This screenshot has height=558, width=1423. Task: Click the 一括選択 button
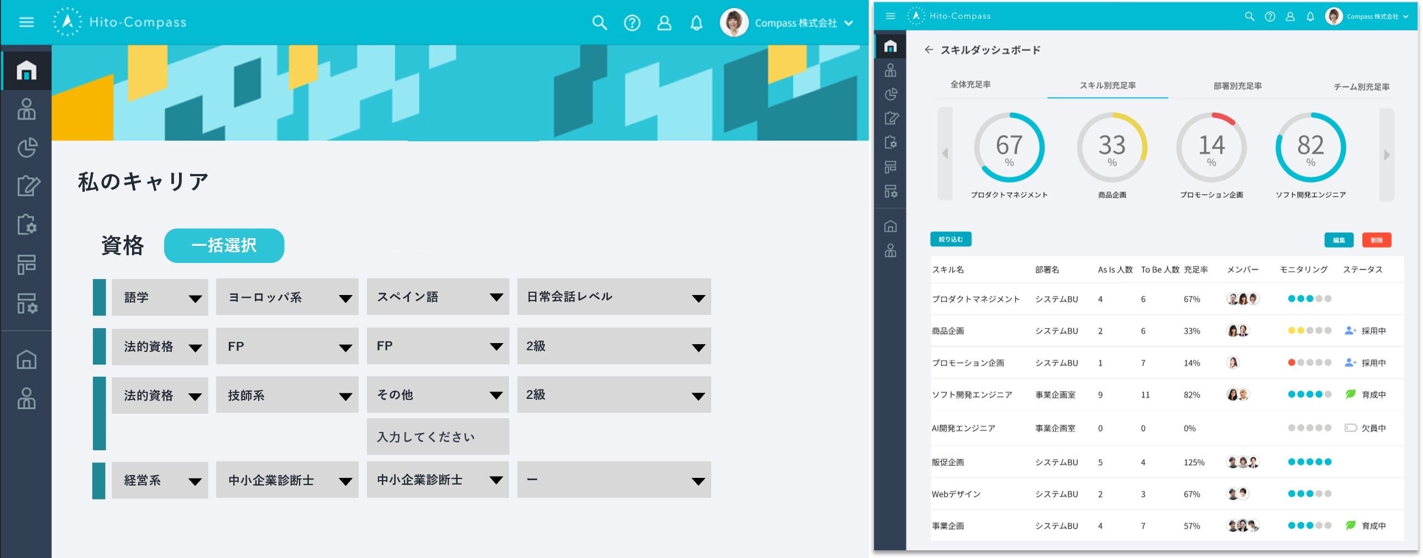click(x=224, y=245)
